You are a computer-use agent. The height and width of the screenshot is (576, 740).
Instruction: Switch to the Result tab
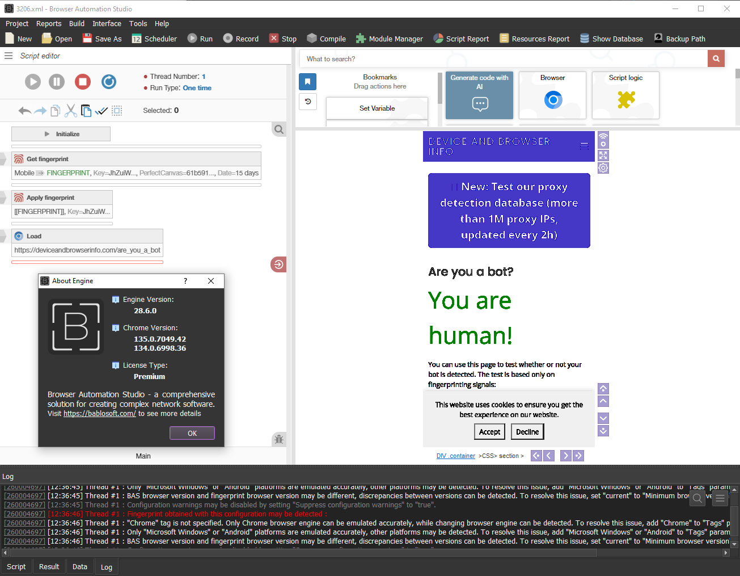[49, 566]
